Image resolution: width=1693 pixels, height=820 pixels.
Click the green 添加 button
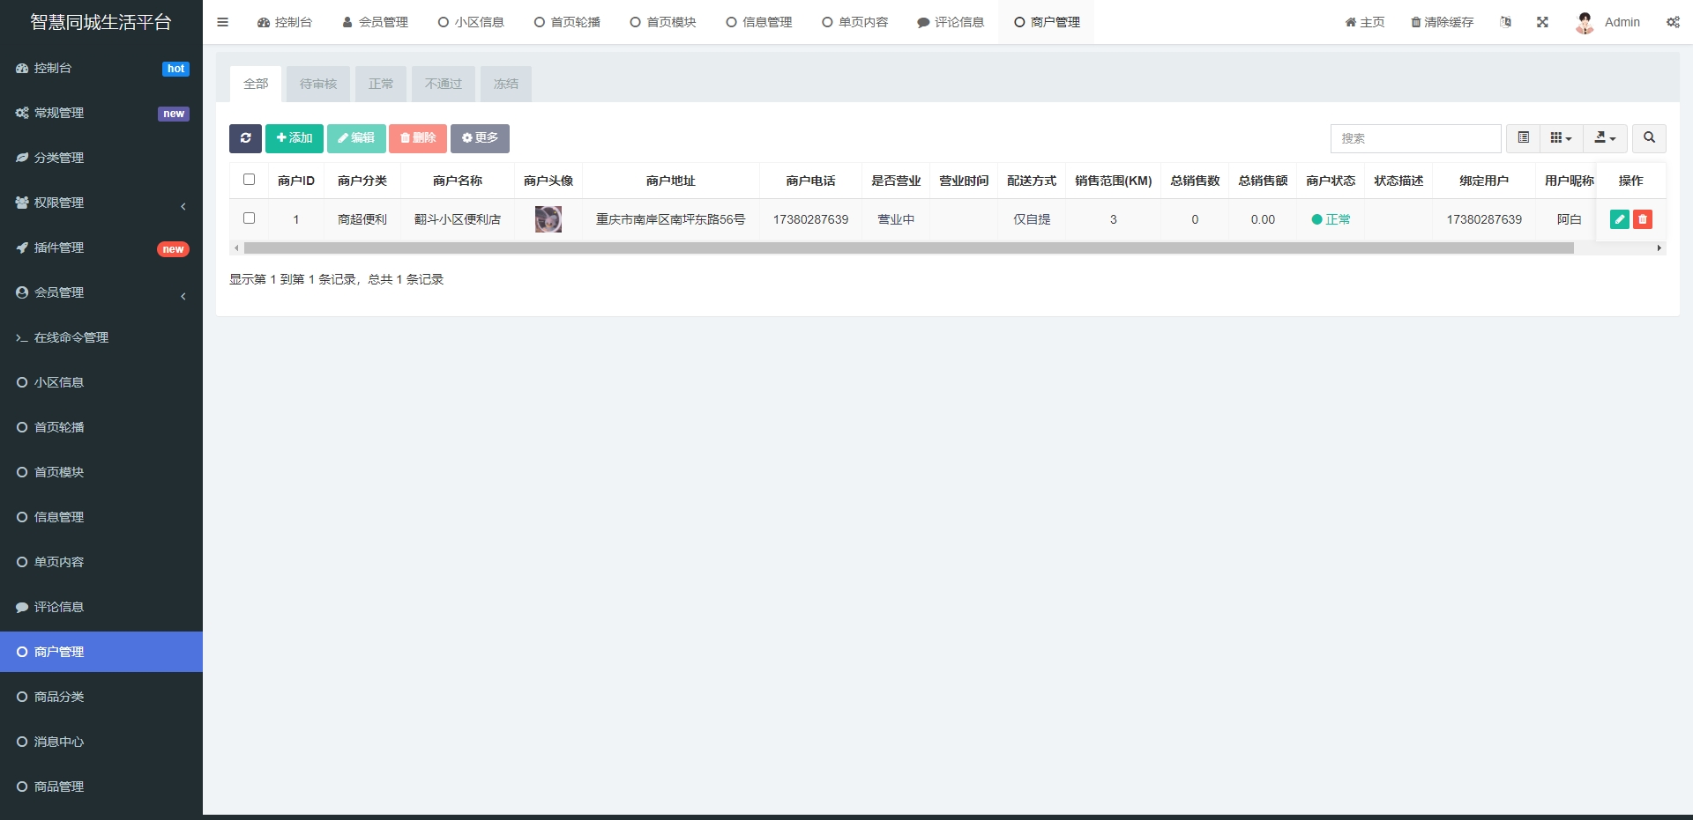click(295, 138)
